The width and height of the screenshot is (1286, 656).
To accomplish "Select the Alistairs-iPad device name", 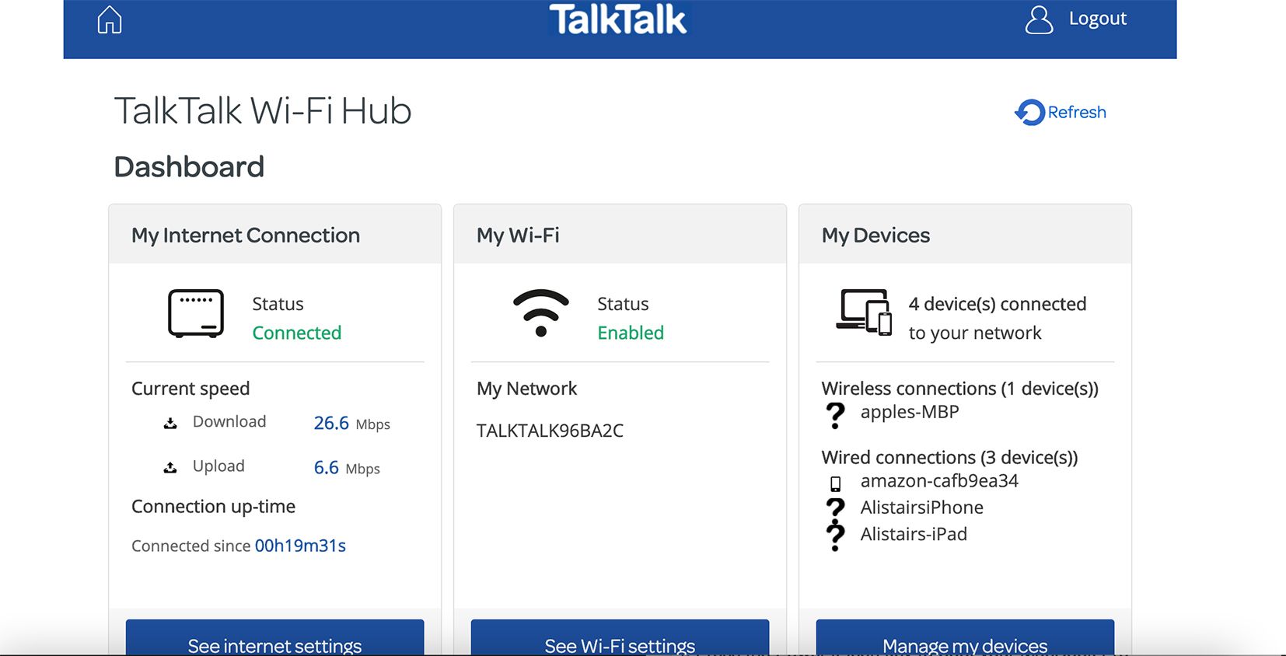I will pyautogui.click(x=914, y=534).
